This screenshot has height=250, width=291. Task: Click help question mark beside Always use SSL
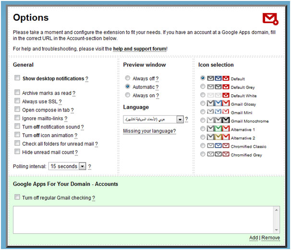pos(60,102)
